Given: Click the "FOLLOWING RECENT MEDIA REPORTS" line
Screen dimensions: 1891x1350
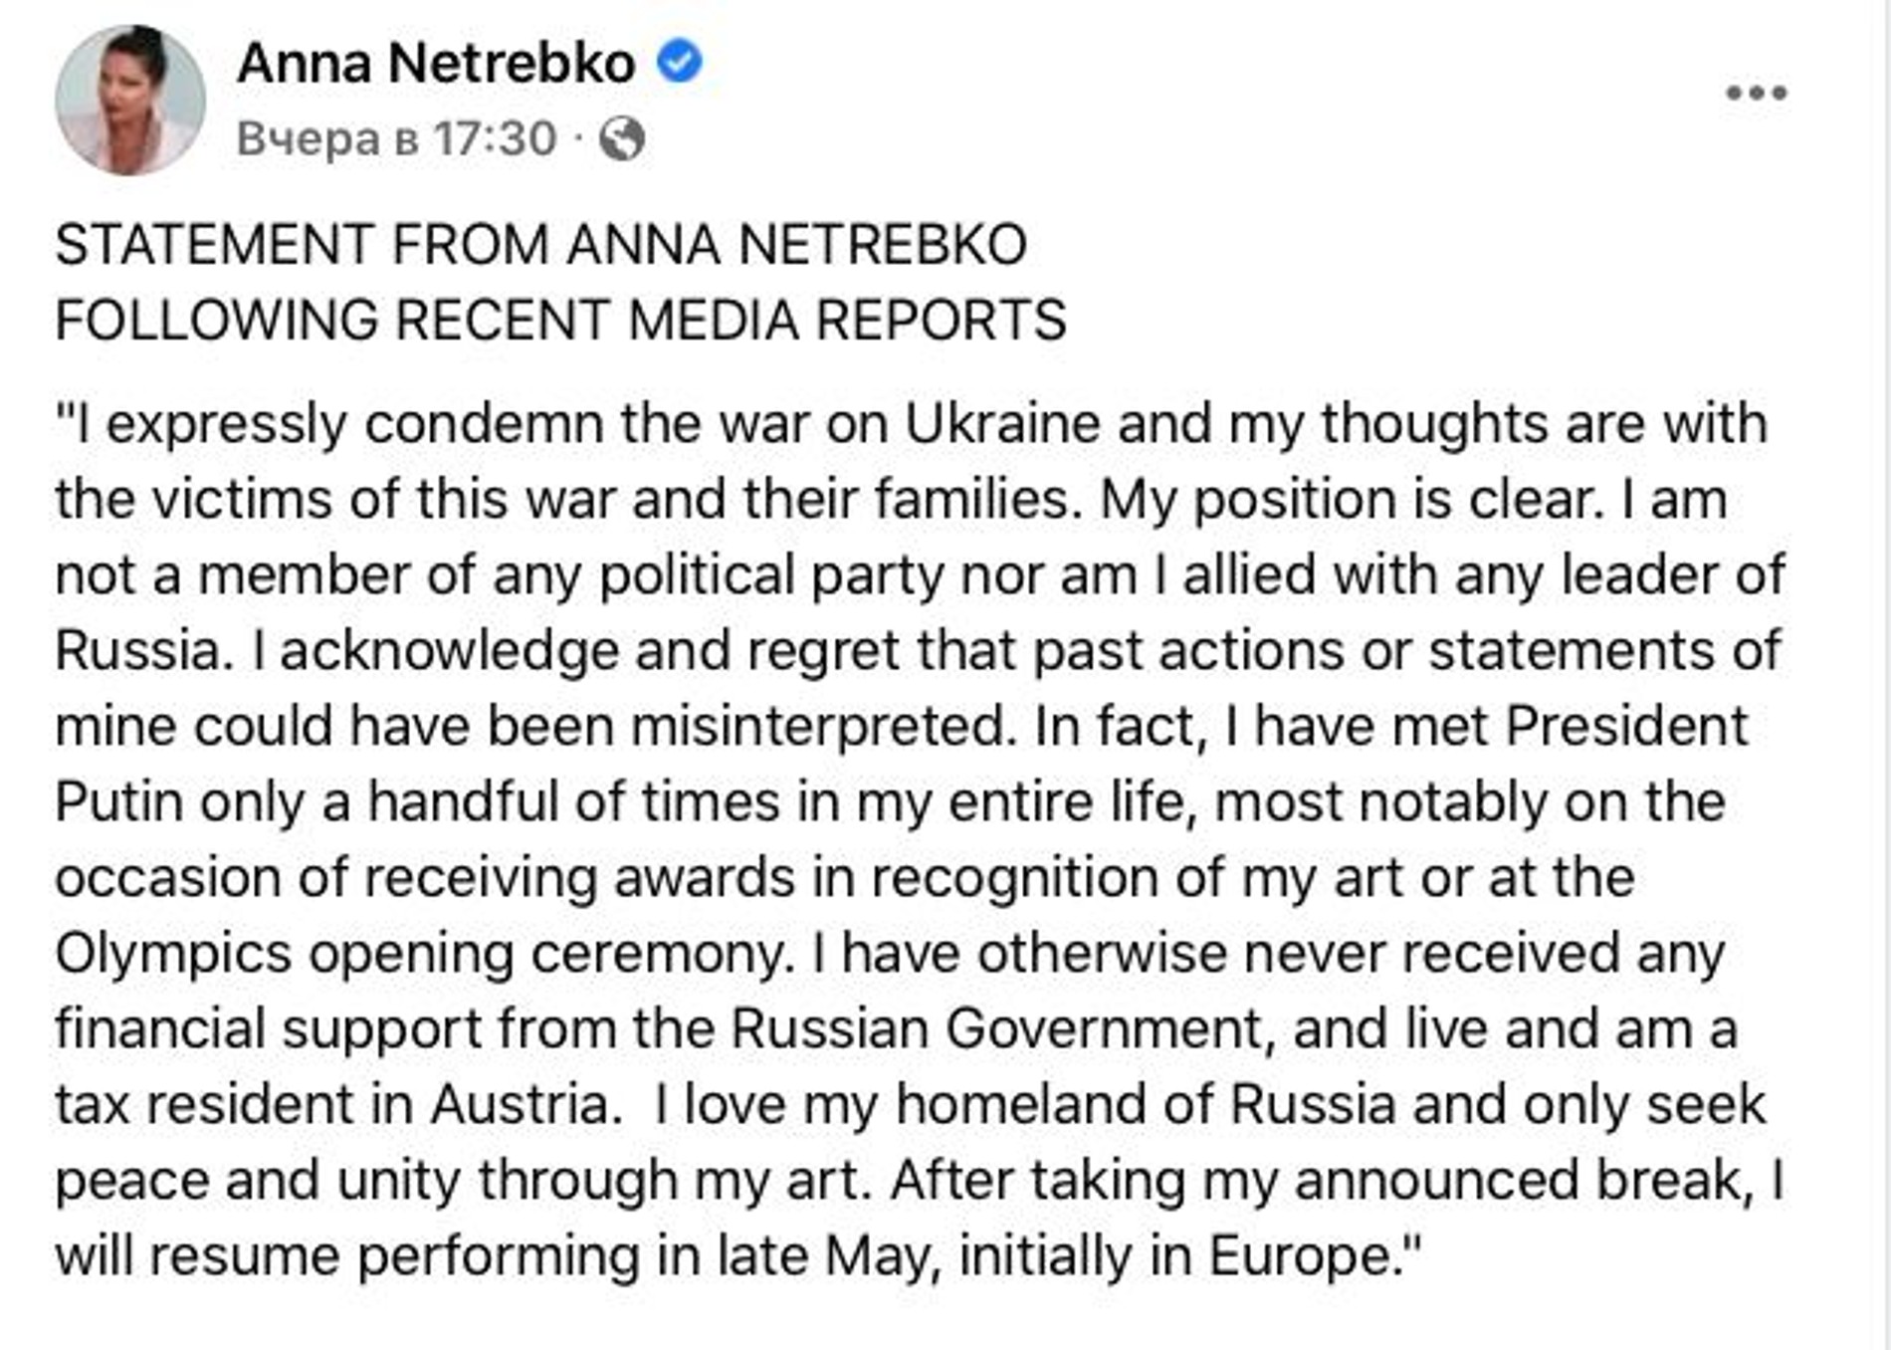Looking at the screenshot, I should [x=560, y=321].
